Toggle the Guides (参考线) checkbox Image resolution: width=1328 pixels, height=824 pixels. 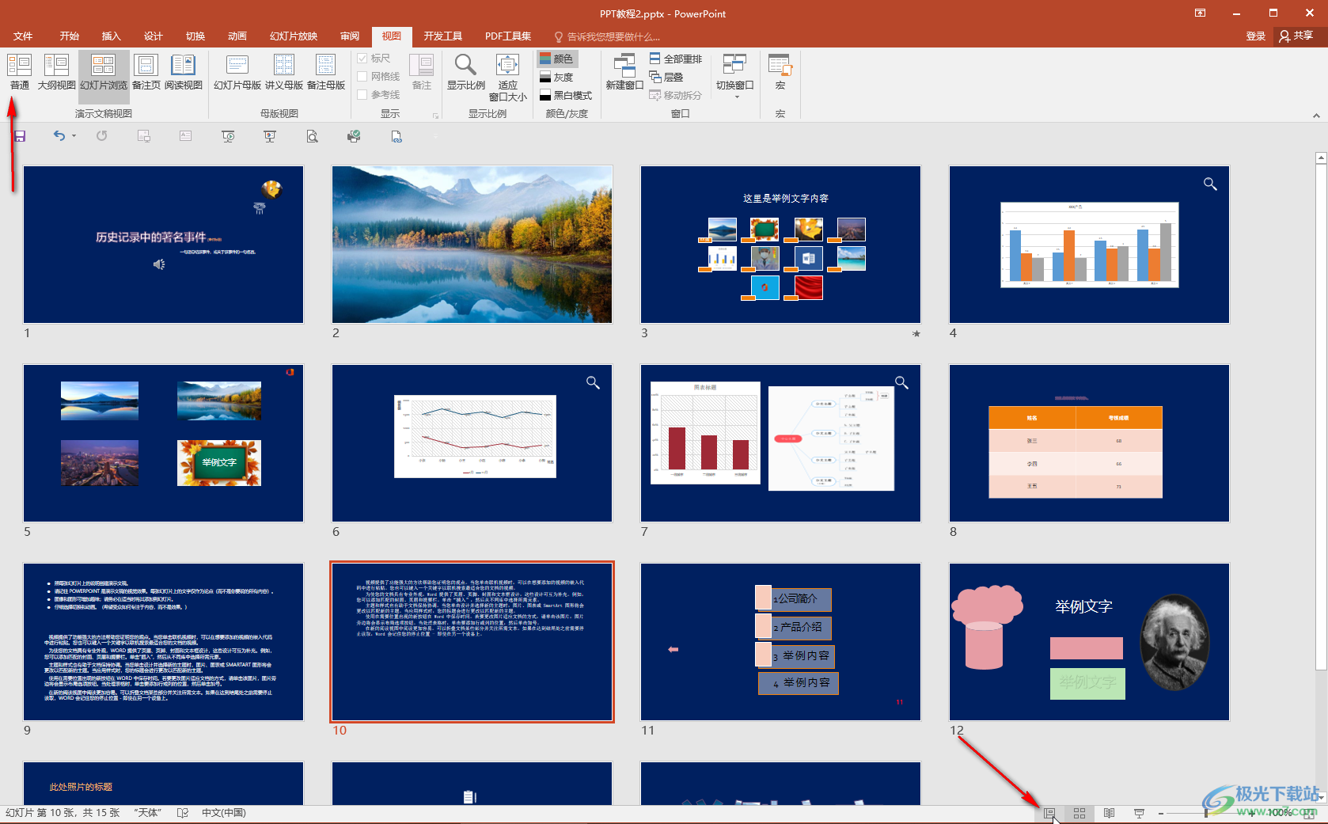[379, 95]
